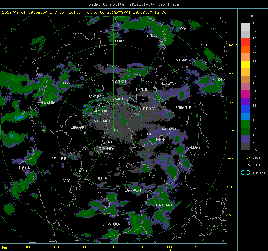Click the YADGIR city label
Screen dimensions: 268x251
(x=206, y=45)
